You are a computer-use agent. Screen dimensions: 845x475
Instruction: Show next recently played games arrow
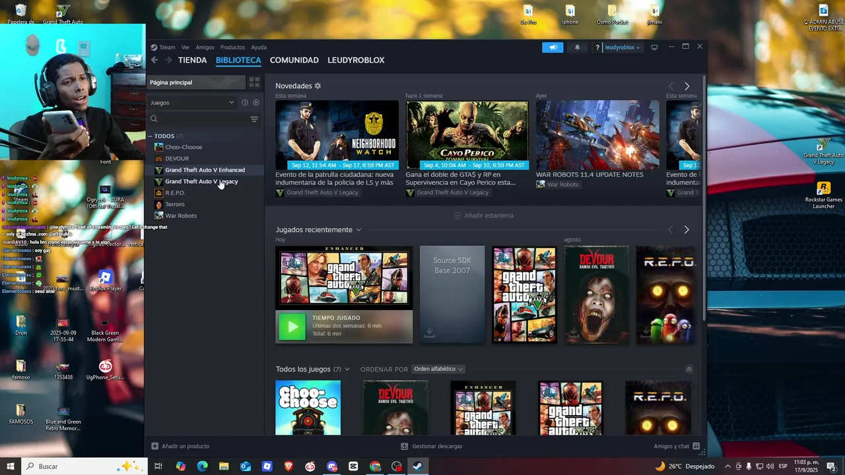point(687,230)
